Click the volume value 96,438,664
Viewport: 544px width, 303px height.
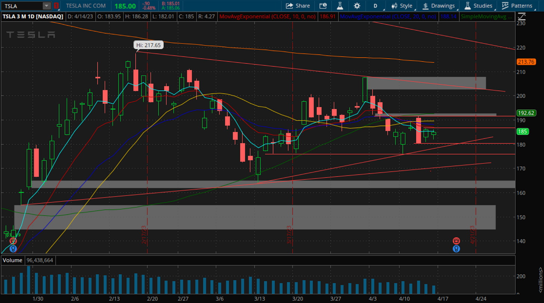click(x=39, y=260)
